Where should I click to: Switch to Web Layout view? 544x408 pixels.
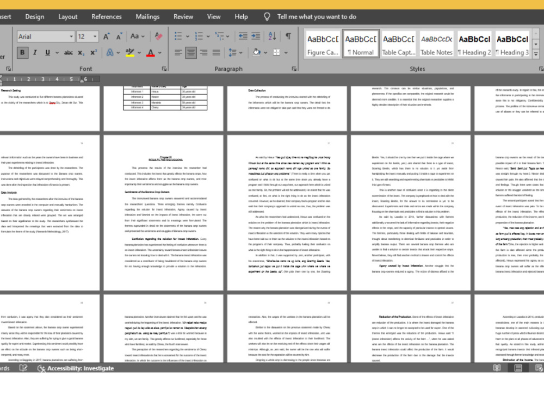(539, 368)
